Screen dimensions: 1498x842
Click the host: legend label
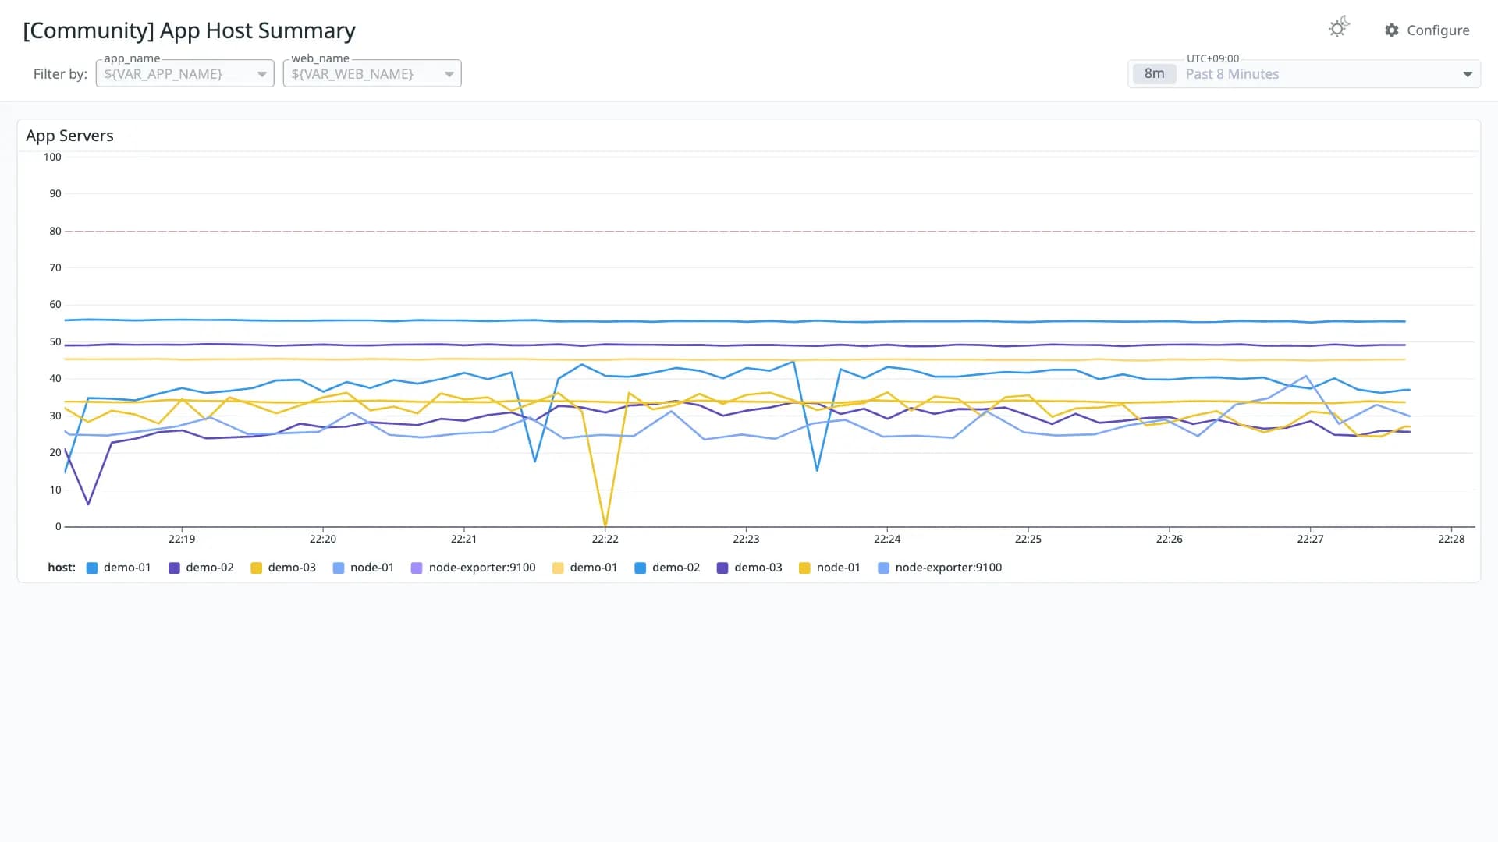pos(62,568)
